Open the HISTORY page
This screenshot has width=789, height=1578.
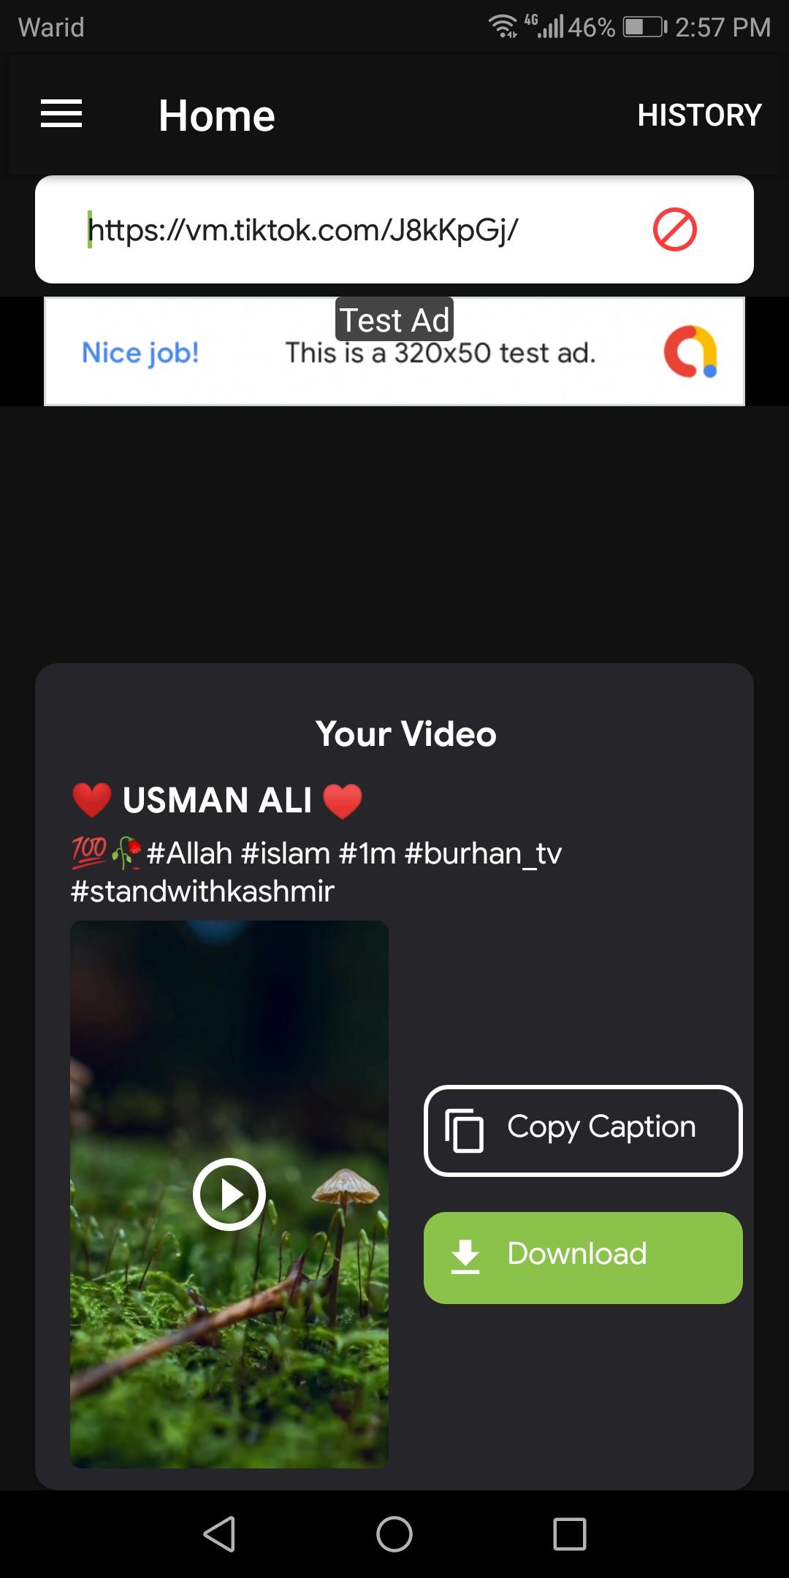(699, 115)
